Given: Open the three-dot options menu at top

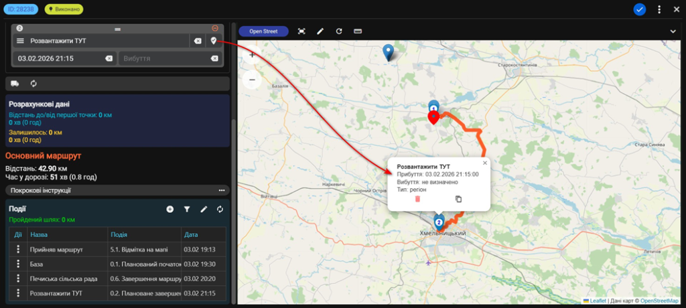Looking at the screenshot, I should point(659,9).
